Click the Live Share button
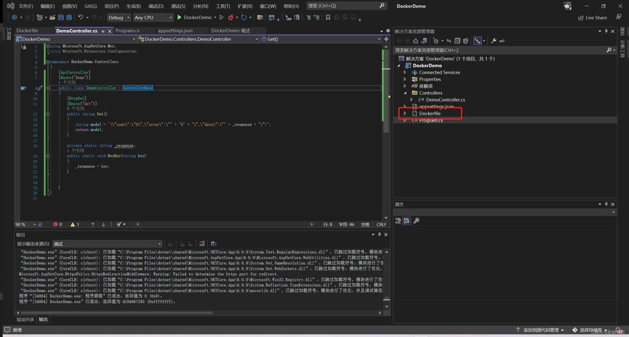Viewport: 629px width, 337px height. (x=592, y=17)
